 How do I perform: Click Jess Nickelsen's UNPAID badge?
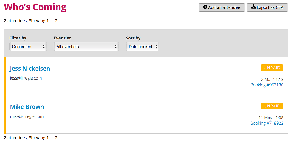pyautogui.click(x=272, y=68)
